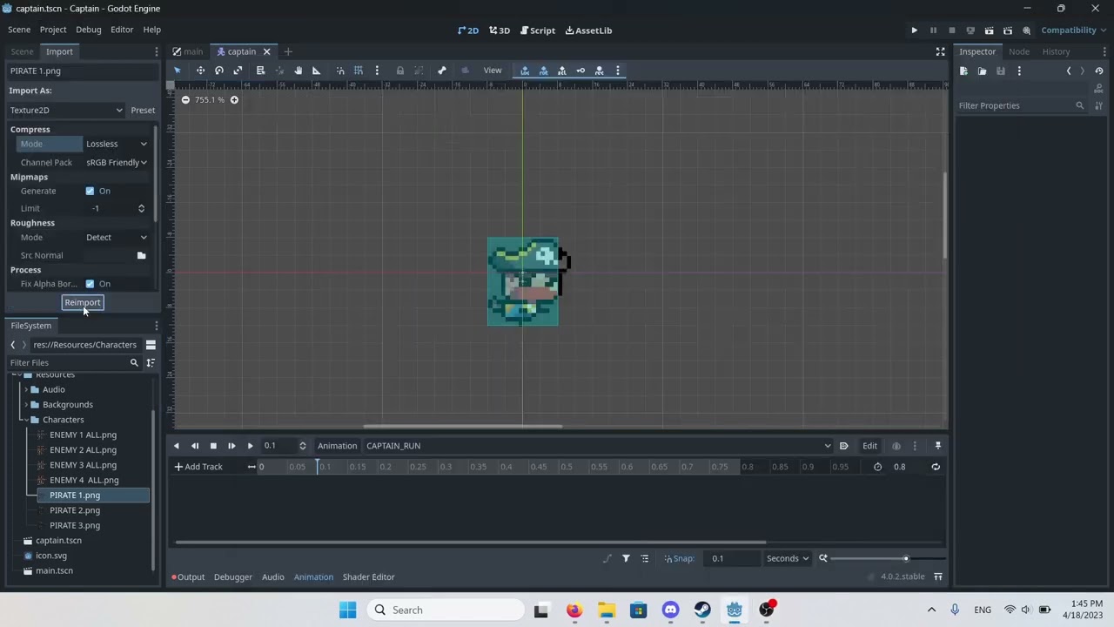1114x627 pixels.
Task: Toggle Generate Mipmaps checkbox
Action: 90,191
